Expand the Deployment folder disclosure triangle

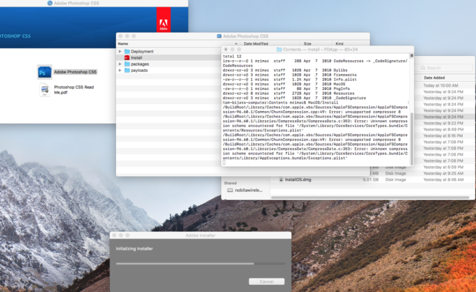(x=120, y=51)
